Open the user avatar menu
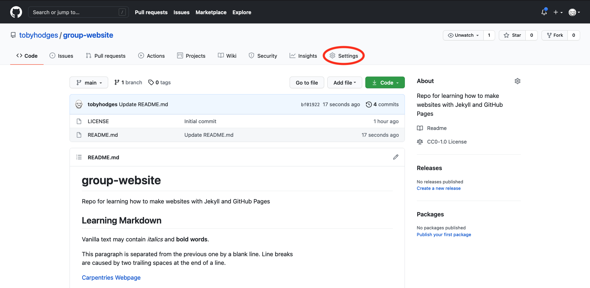This screenshot has width=590, height=288. 574,12
